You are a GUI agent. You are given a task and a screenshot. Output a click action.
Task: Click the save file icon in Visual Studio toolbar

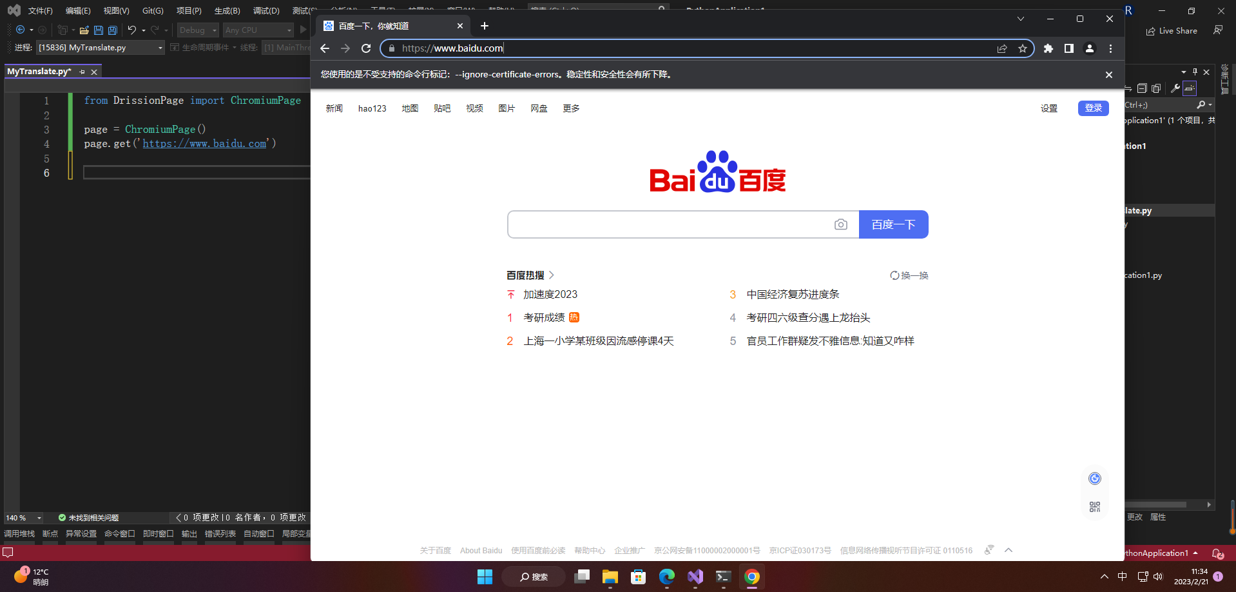[x=99, y=30]
